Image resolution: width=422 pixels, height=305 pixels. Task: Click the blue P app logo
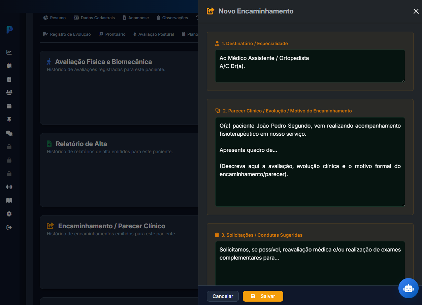[x=9, y=30]
